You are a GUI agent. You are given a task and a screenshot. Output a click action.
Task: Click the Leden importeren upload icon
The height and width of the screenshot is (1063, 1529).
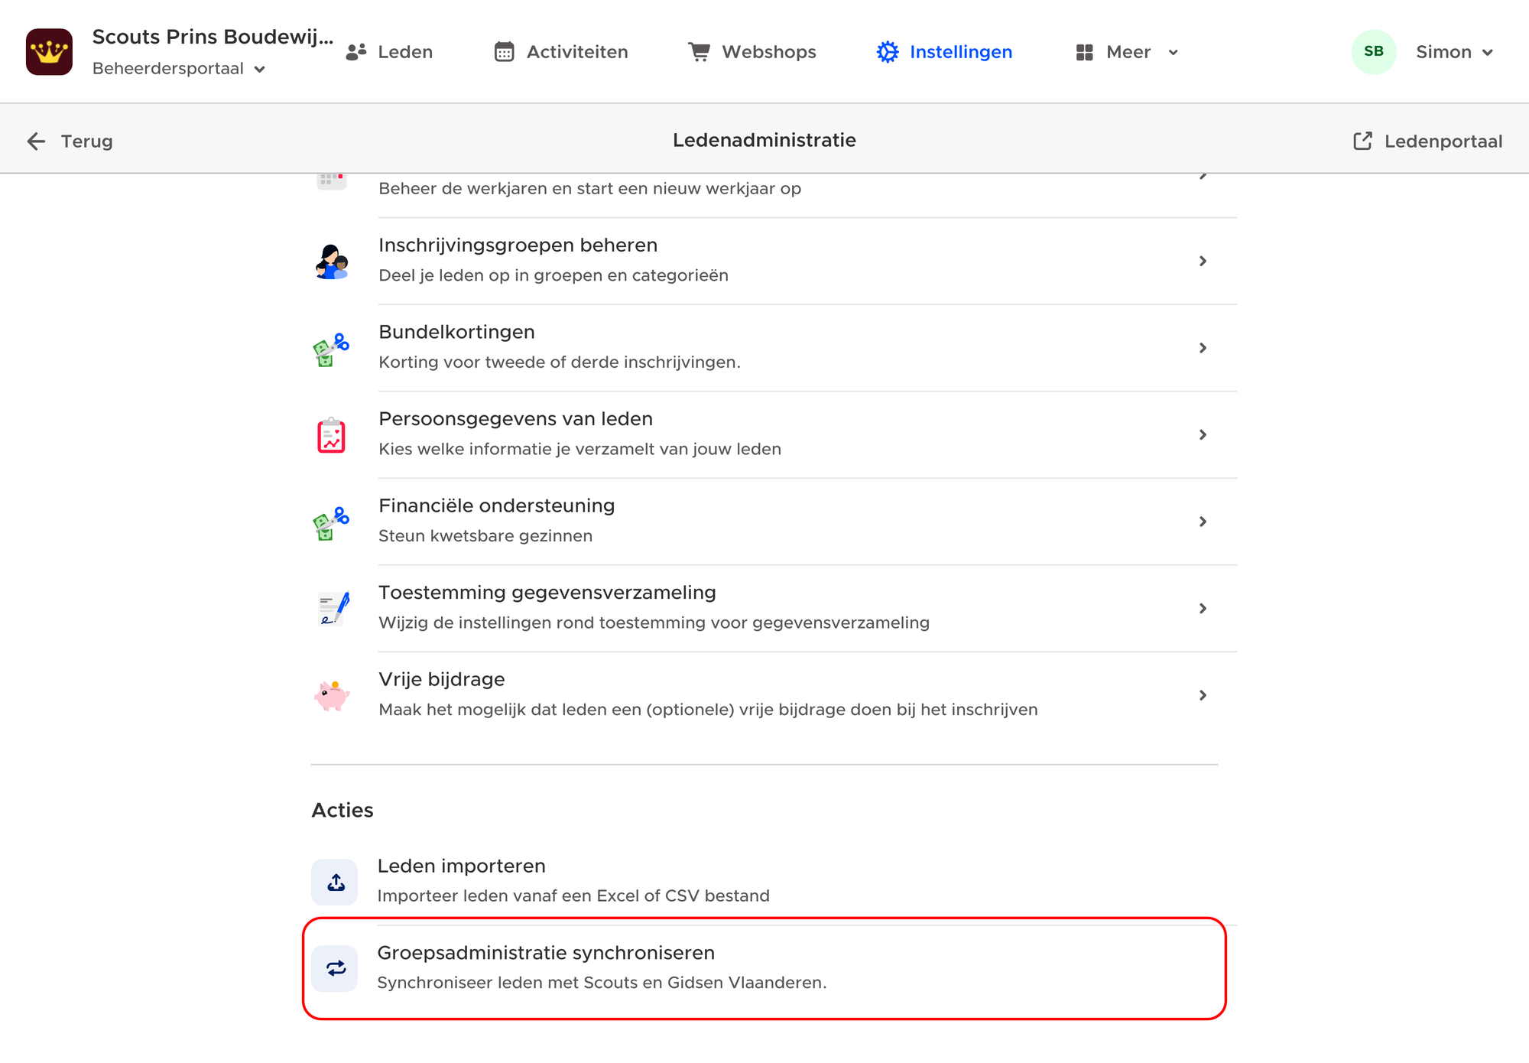click(x=335, y=883)
